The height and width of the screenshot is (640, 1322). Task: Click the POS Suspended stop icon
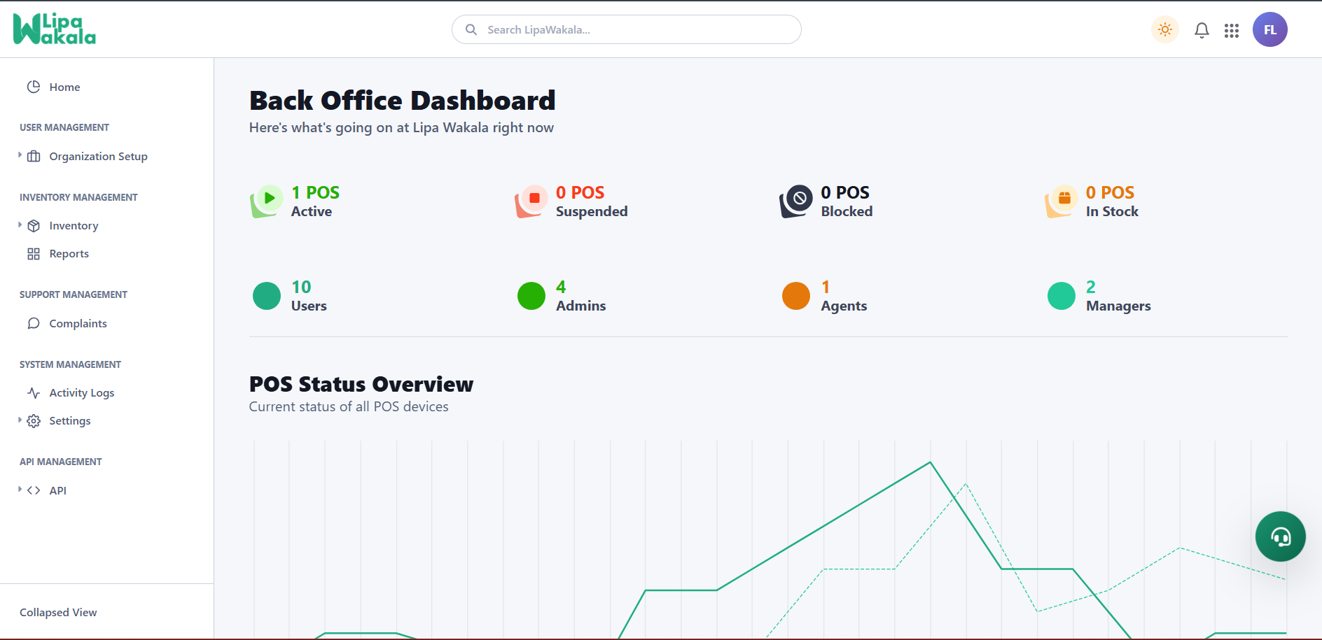[531, 201]
